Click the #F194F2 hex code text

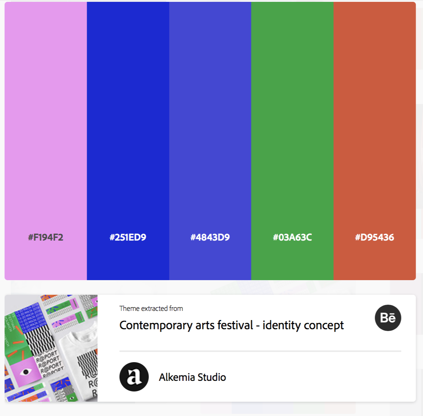[x=46, y=237]
